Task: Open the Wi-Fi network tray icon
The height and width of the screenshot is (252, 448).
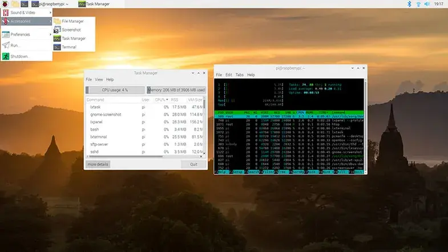Action: (418, 4)
